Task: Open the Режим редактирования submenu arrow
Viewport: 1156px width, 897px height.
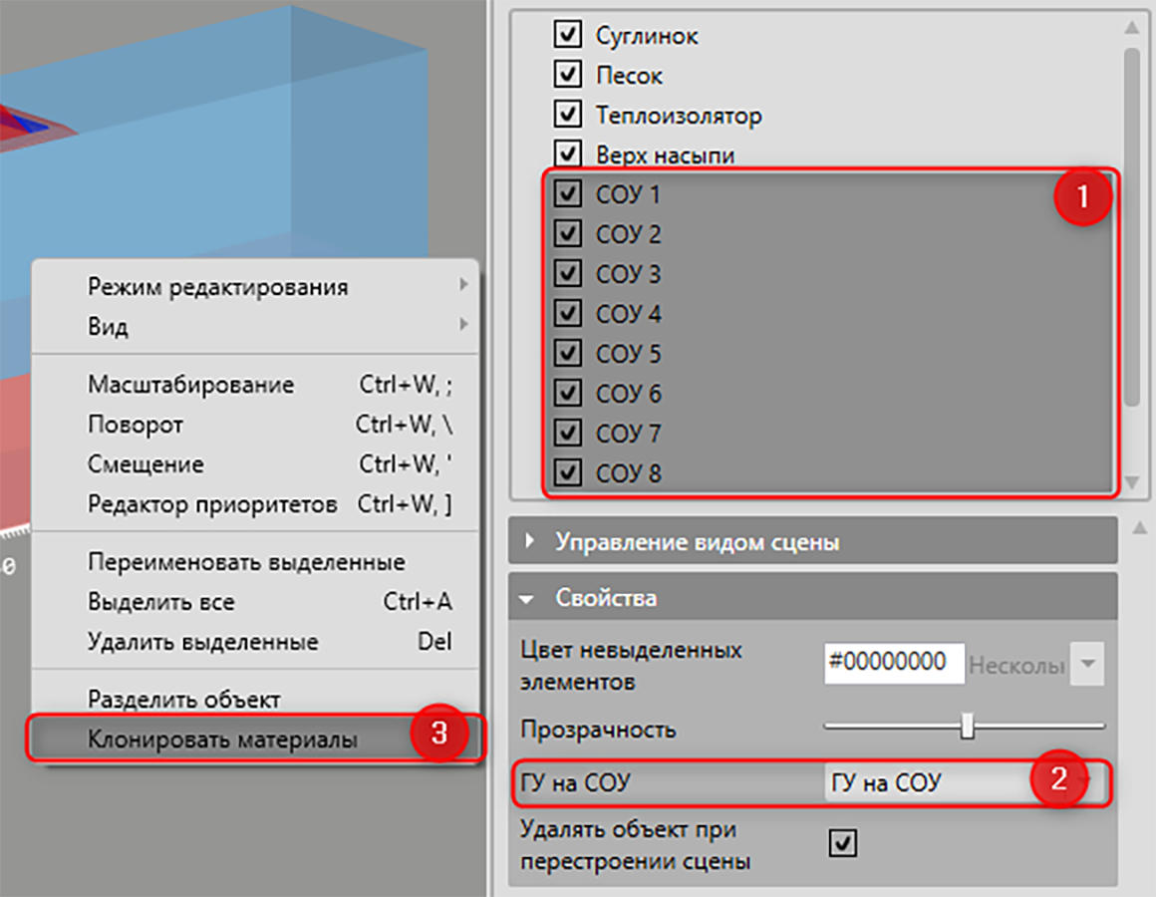Action: 463,284
